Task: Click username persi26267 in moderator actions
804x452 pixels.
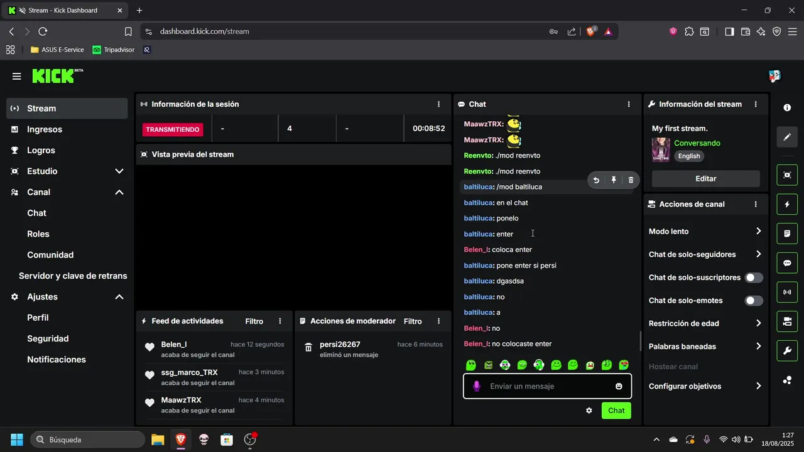Action: coord(340,344)
